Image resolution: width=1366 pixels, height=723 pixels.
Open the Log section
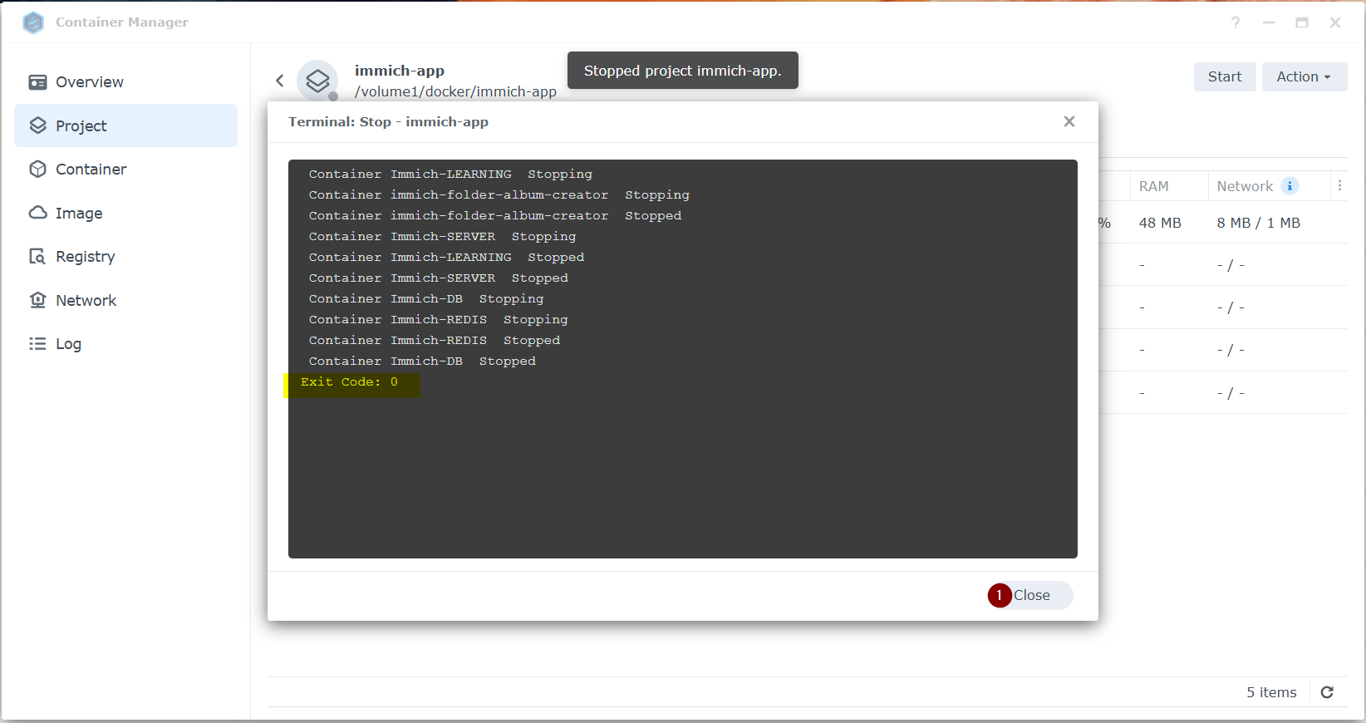coord(125,344)
